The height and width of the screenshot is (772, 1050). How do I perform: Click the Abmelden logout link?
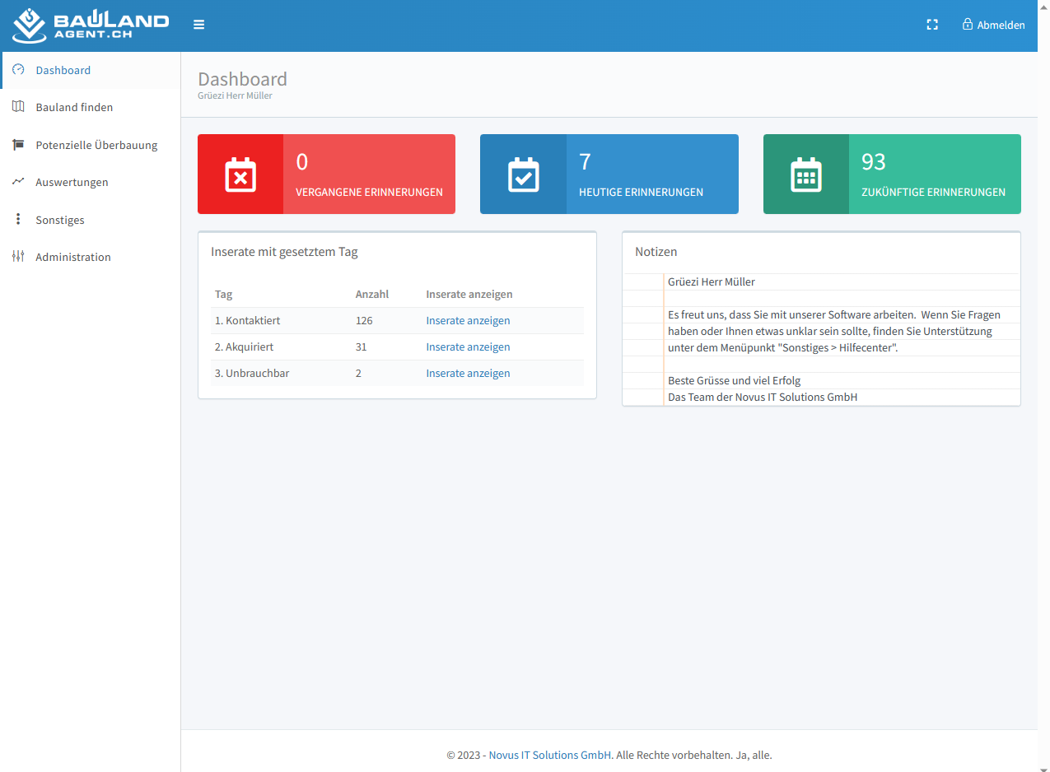[993, 25]
